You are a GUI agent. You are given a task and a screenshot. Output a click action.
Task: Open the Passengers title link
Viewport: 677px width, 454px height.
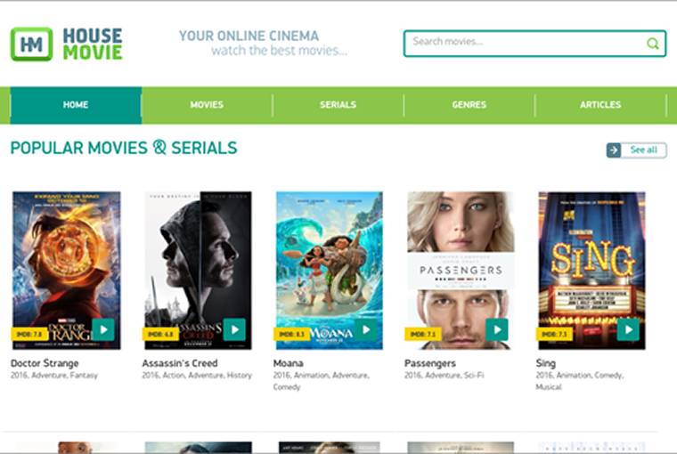tap(430, 363)
